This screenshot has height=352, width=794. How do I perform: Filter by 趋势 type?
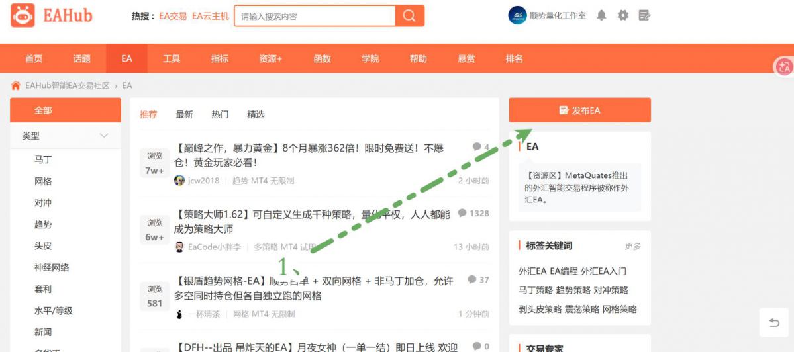pyautogui.click(x=43, y=224)
